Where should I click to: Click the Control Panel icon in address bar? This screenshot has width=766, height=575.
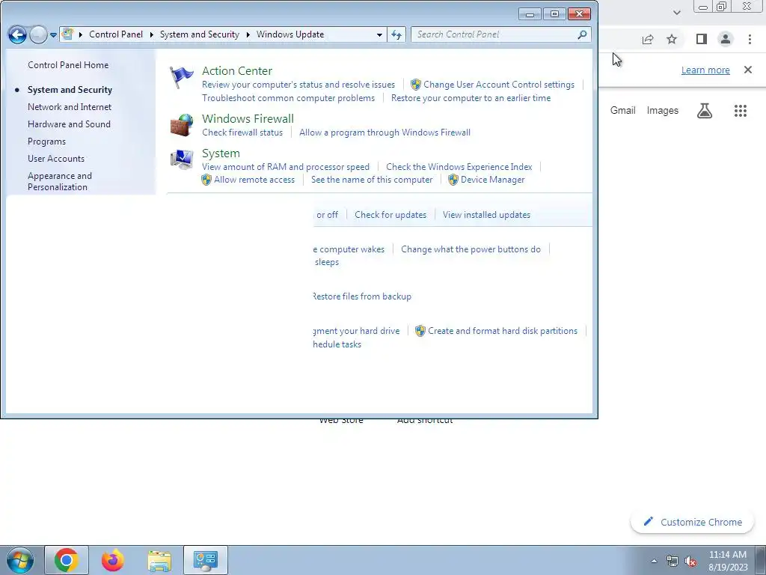[x=68, y=34]
